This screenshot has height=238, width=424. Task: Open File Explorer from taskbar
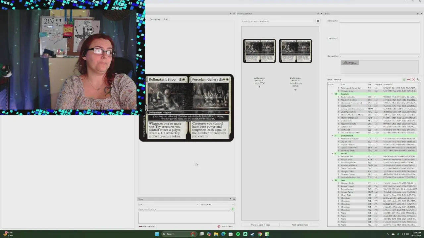tap(216, 234)
